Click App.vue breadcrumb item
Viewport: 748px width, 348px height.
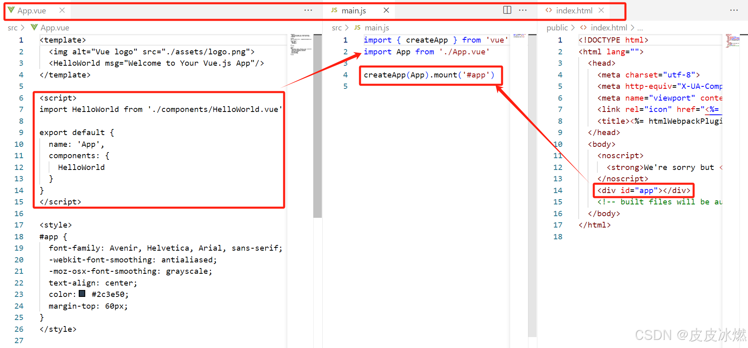[55, 28]
